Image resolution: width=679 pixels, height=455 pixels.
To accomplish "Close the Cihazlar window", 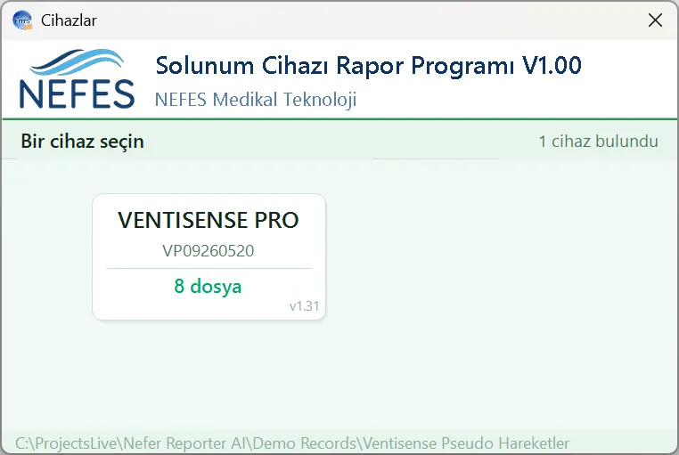I will click(x=655, y=20).
